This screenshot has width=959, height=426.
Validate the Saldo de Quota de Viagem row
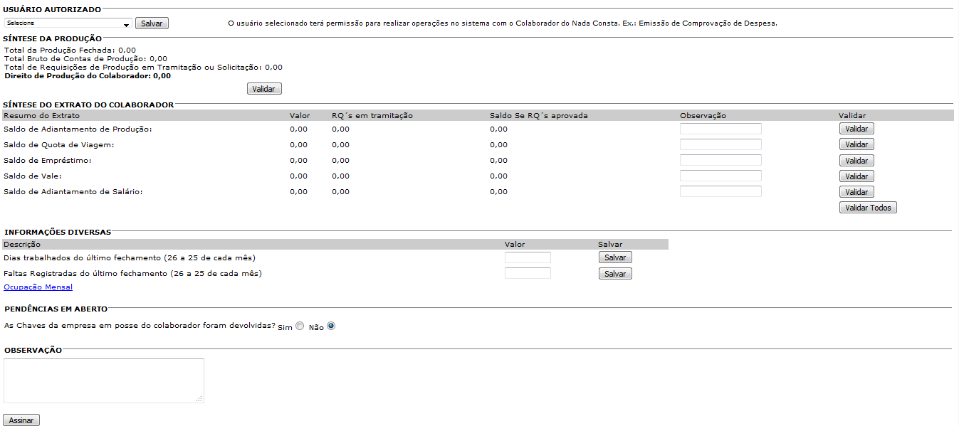856,144
